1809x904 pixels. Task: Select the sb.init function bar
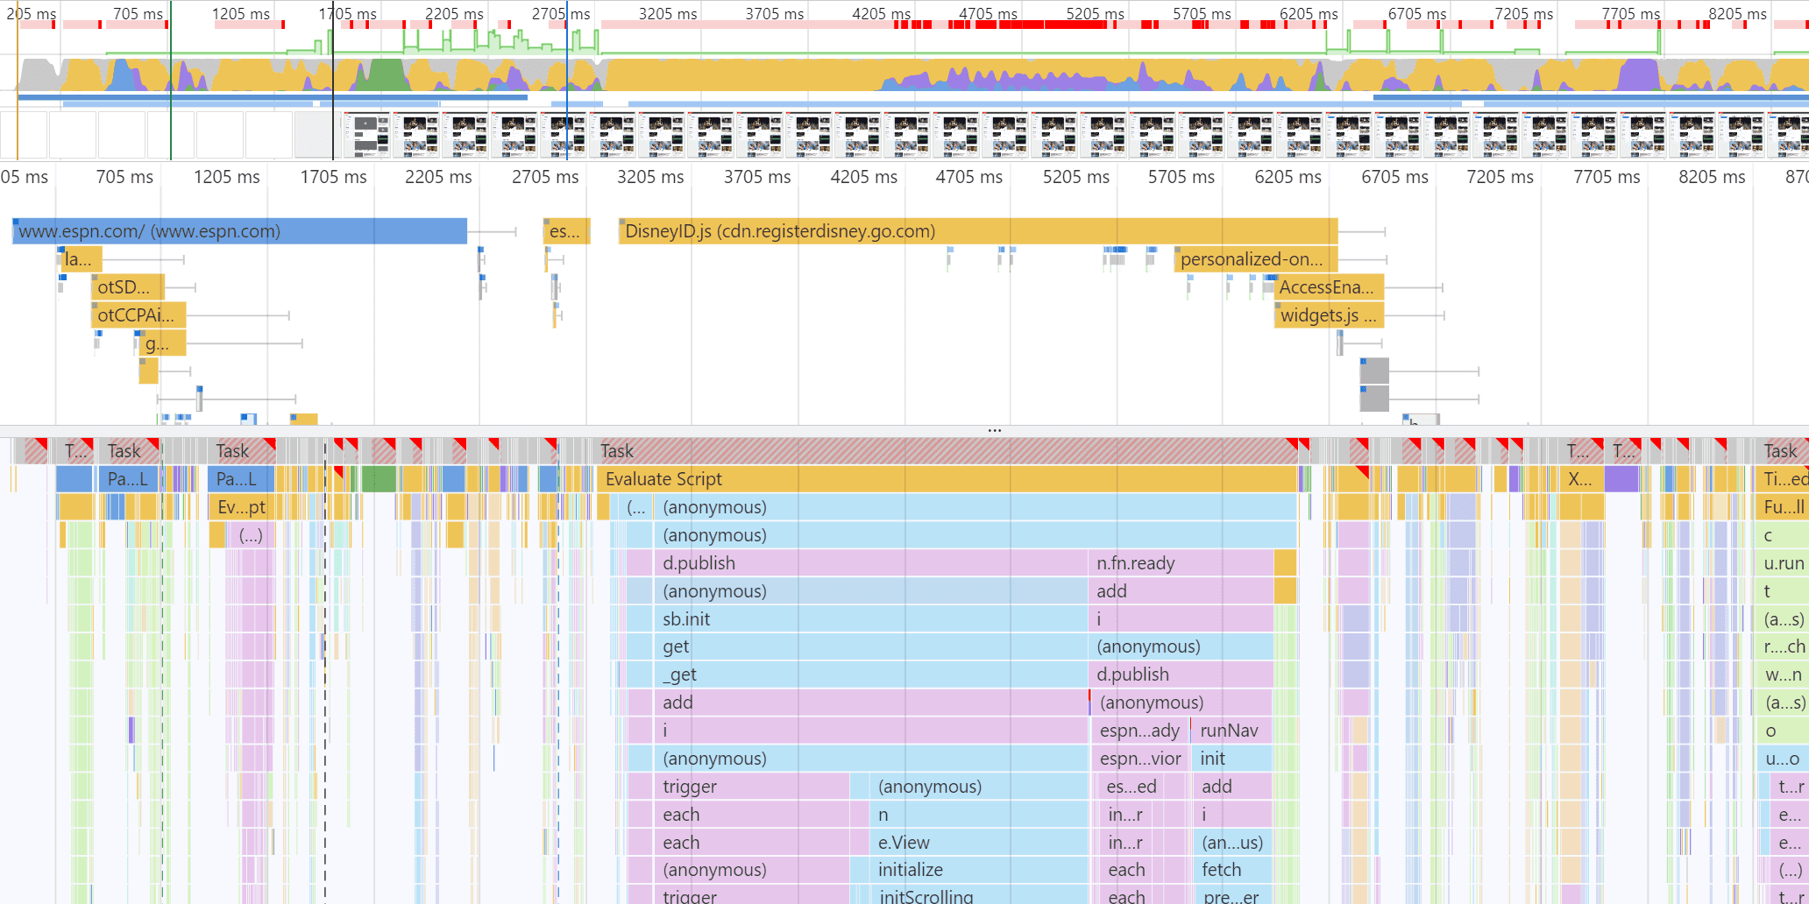(x=870, y=619)
